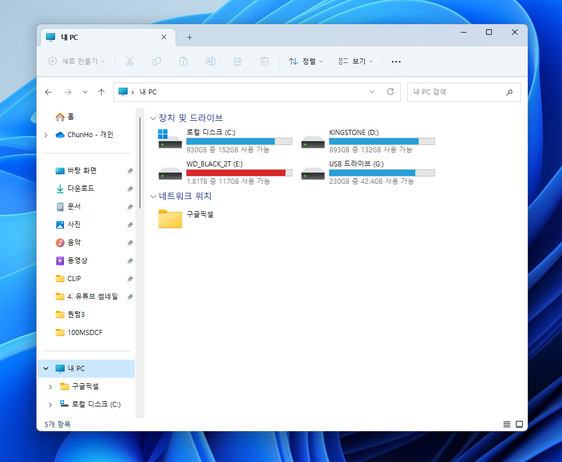
Task: Expand the address bar history dropdown
Action: (x=372, y=92)
